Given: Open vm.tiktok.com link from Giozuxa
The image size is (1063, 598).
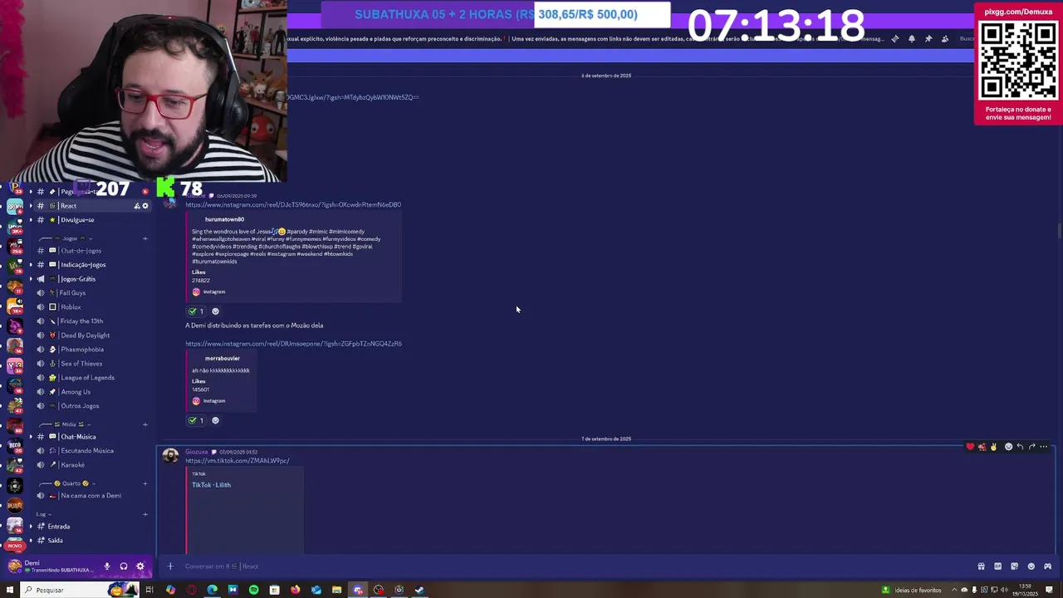Looking at the screenshot, I should tap(238, 461).
